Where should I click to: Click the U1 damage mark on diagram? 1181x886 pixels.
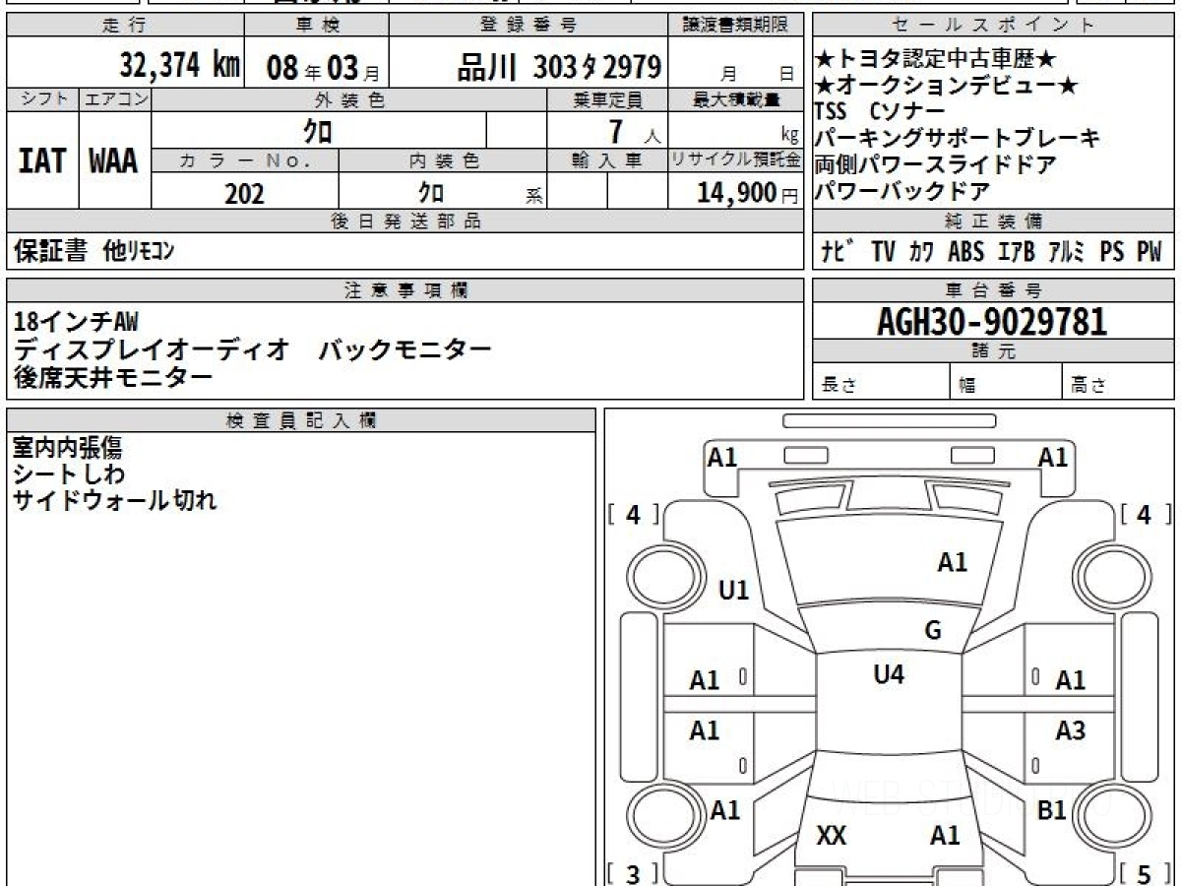pyautogui.click(x=733, y=591)
